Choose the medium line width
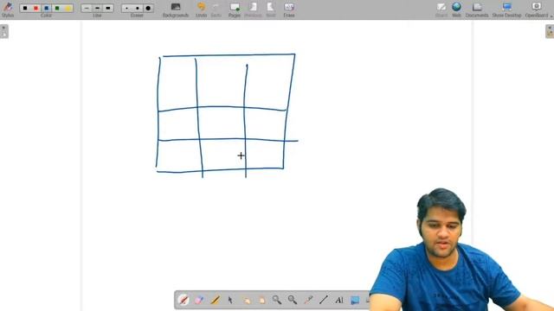Image resolution: width=554 pixels, height=311 pixels. [x=97, y=8]
